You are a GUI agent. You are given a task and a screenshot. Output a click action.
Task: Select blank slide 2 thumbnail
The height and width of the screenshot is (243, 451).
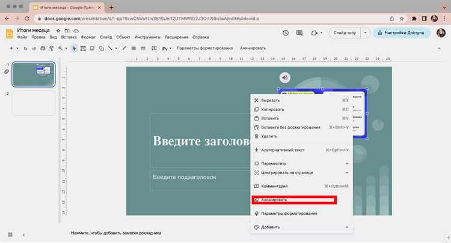click(34, 103)
